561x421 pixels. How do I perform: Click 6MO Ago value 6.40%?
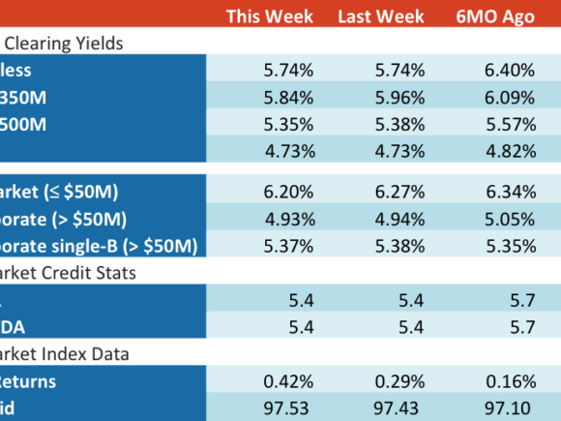coord(510,70)
